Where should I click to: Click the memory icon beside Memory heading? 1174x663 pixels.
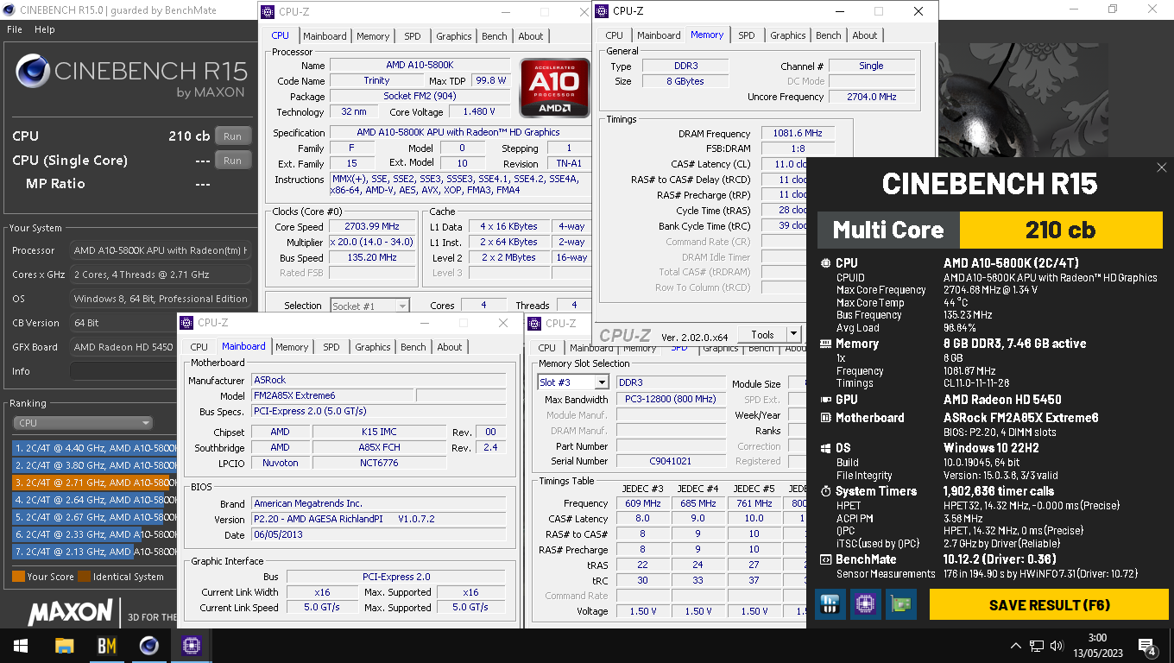point(824,344)
